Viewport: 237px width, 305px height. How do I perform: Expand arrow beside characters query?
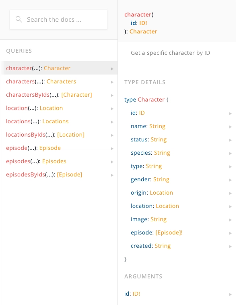[x=112, y=82]
